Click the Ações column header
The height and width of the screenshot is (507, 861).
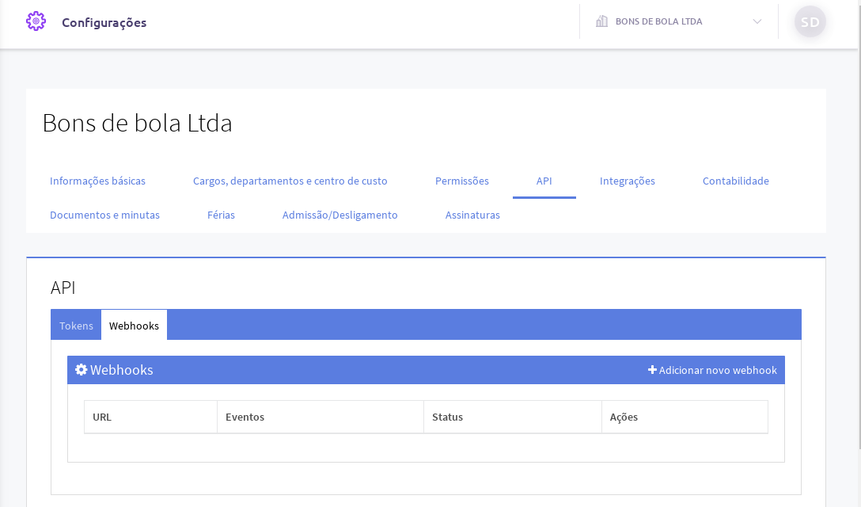coord(685,417)
